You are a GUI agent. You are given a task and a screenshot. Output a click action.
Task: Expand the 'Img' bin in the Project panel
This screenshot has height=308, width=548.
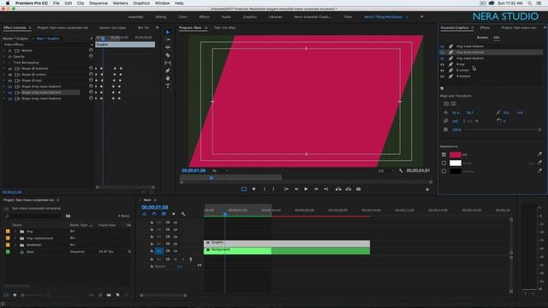pos(15,231)
